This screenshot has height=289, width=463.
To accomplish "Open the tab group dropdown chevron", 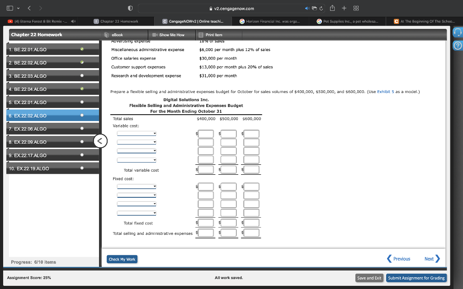I will tap(18, 8).
